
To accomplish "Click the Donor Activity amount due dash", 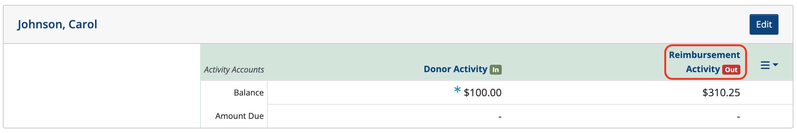I will pos(500,116).
